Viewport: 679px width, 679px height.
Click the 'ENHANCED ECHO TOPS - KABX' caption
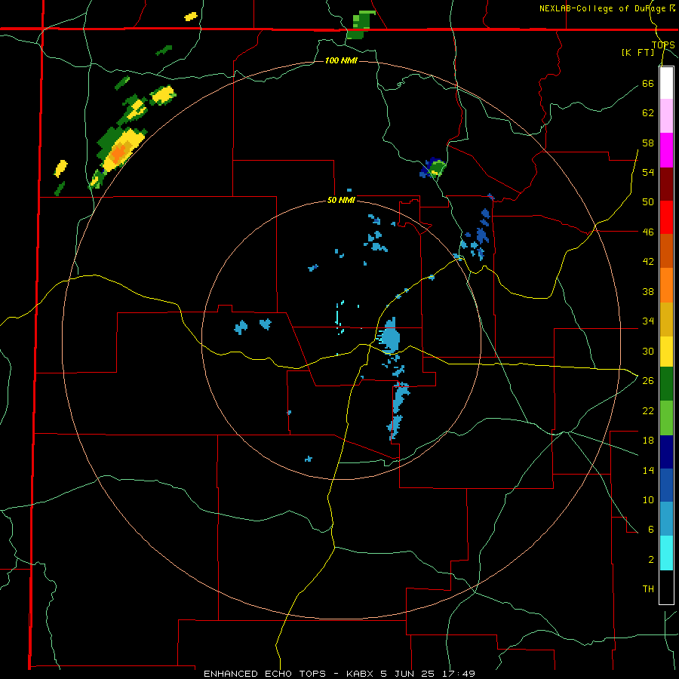click(288, 674)
